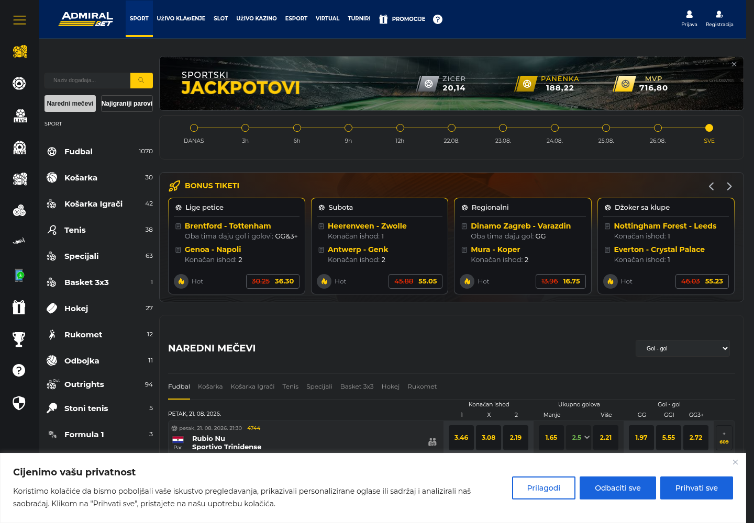Open the shield sidebar icon
Viewport: 754px width, 523px height.
pyautogui.click(x=19, y=403)
